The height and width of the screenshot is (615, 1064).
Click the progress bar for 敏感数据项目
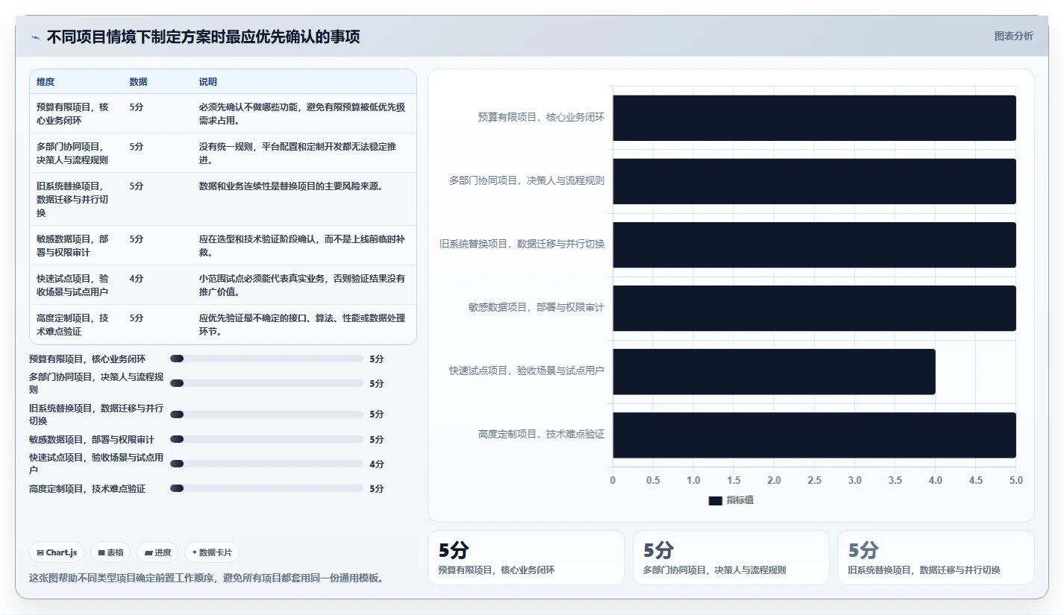266,439
